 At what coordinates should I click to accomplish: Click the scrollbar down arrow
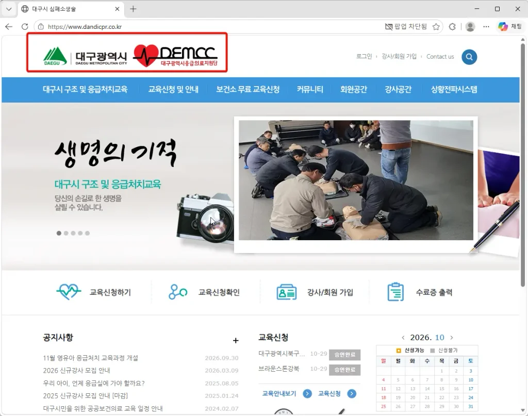click(523, 410)
